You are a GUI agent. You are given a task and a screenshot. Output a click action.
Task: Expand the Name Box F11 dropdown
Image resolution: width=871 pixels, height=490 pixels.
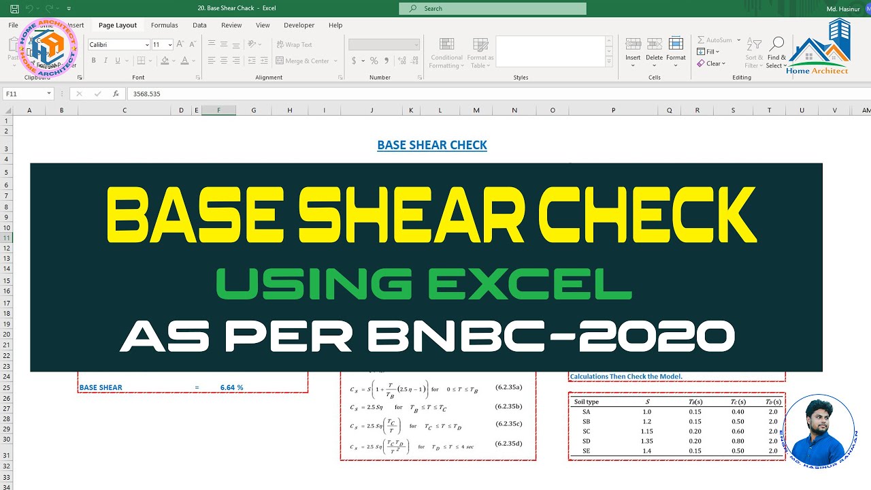49,94
